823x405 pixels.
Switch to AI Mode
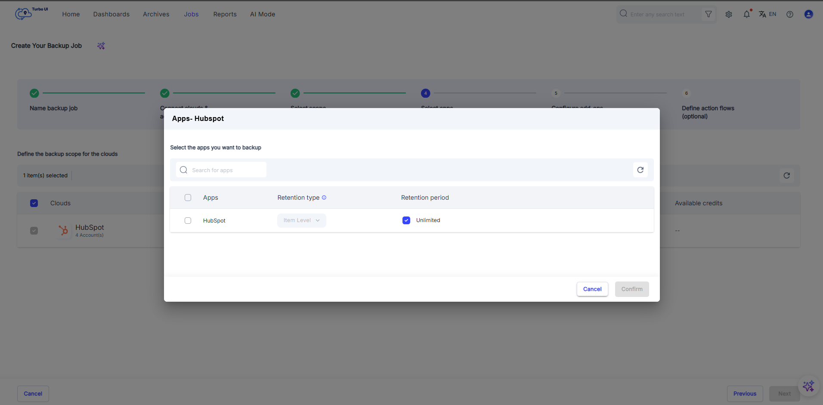tap(263, 14)
